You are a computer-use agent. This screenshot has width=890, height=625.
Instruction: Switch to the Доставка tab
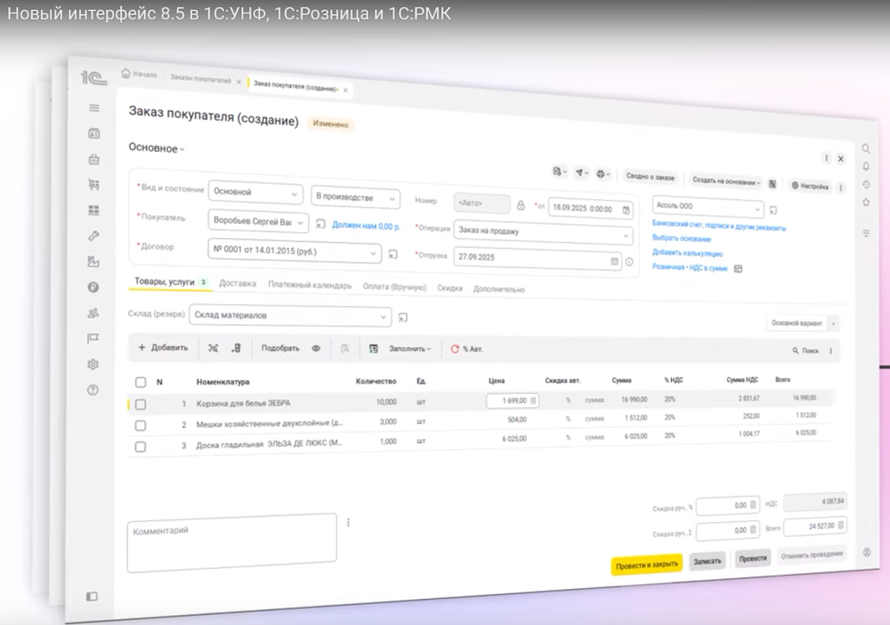coord(237,284)
